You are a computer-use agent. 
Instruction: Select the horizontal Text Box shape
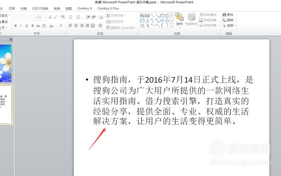[143, 16]
